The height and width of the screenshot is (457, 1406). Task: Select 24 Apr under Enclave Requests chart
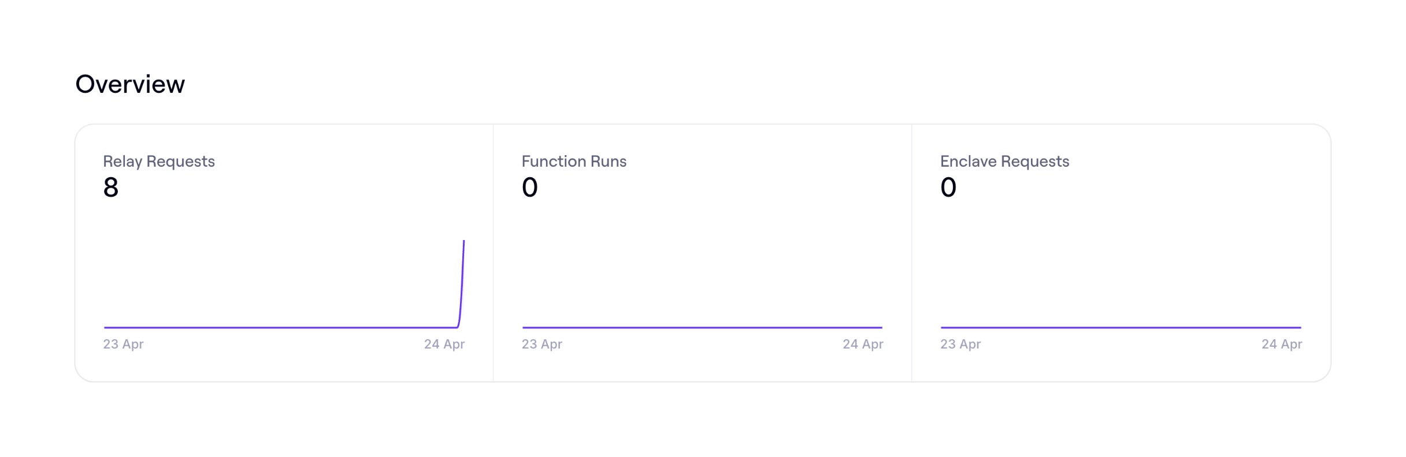point(1282,344)
